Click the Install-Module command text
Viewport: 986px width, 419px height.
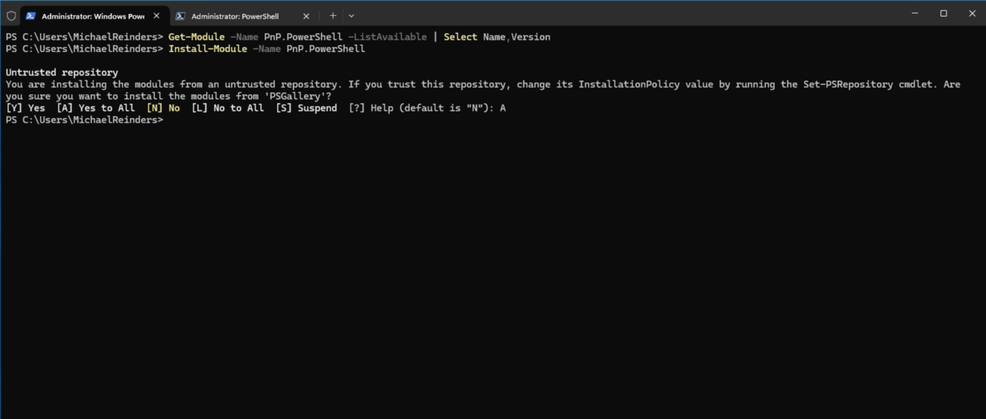coord(207,48)
